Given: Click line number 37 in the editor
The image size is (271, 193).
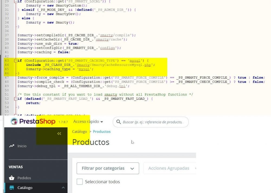Looking at the screenshot, I should (x=7, y=35).
